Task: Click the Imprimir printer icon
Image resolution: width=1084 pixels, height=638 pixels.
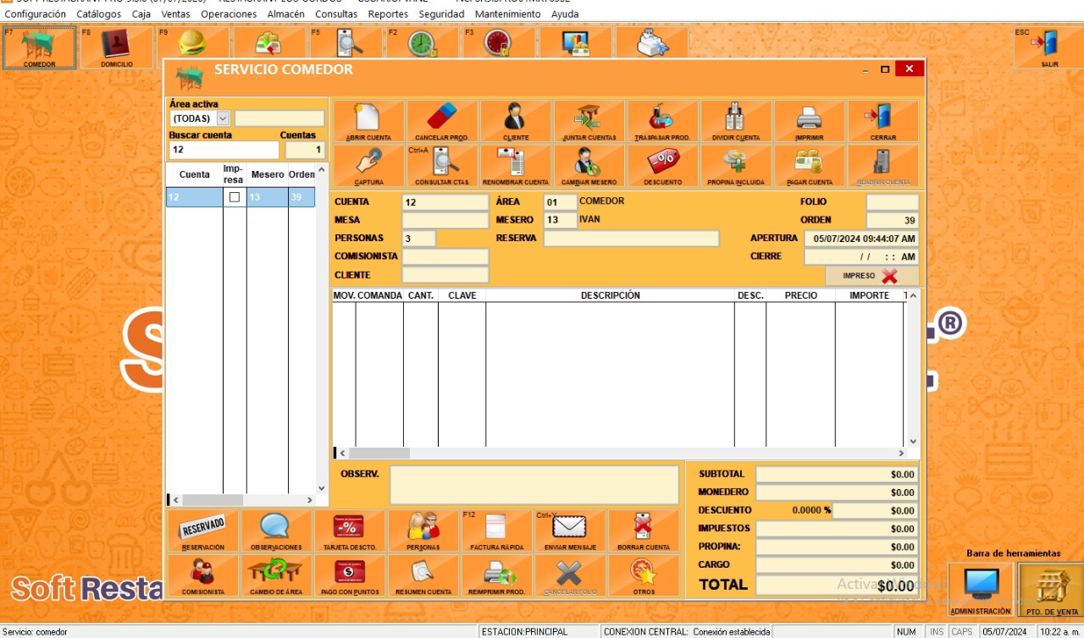Action: [x=810, y=121]
